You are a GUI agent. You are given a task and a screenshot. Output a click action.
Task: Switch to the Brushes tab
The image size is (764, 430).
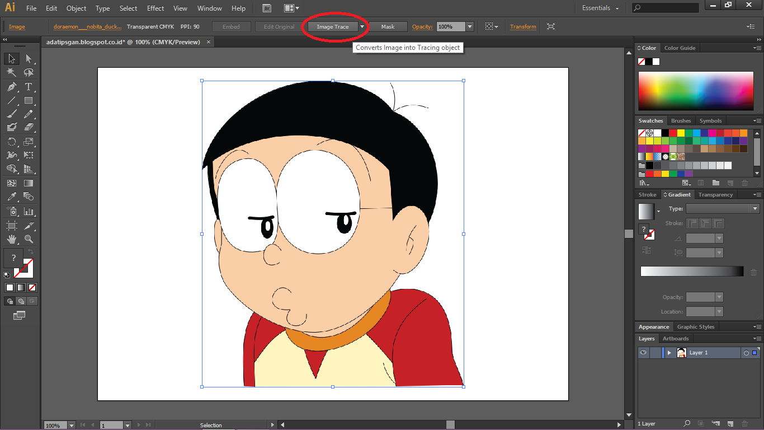(x=681, y=120)
